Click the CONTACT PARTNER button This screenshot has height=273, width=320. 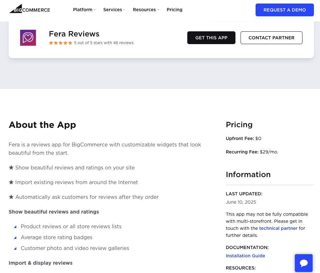pyautogui.click(x=271, y=37)
